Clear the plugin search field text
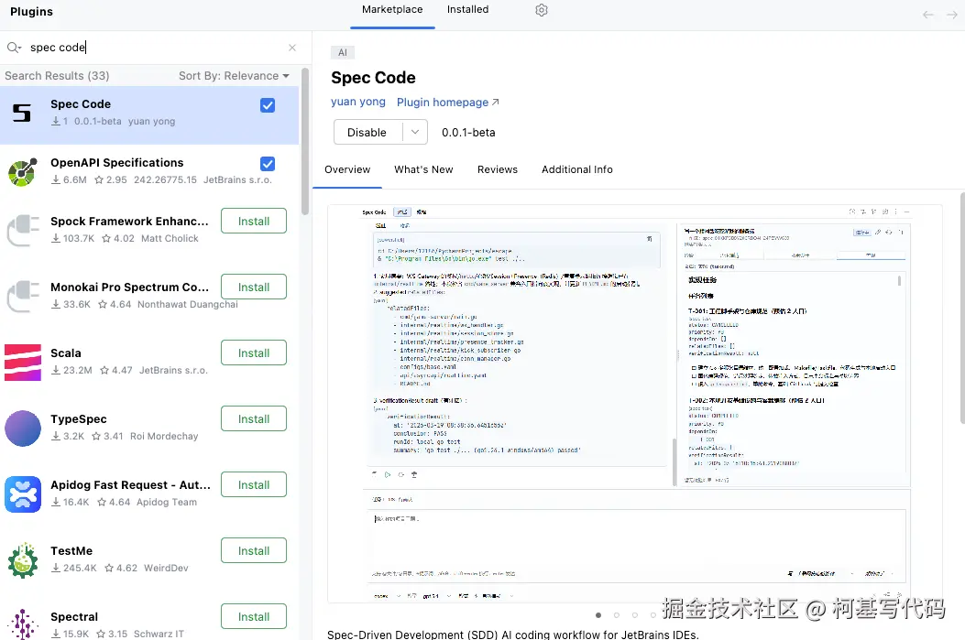 point(292,48)
